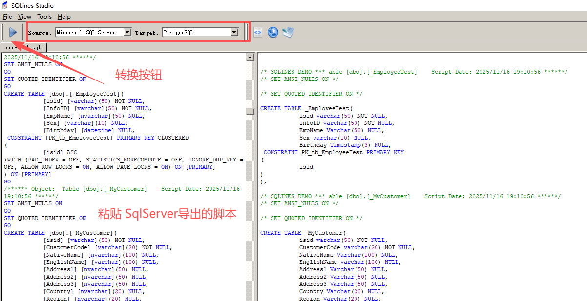Open the File menu

7,16
